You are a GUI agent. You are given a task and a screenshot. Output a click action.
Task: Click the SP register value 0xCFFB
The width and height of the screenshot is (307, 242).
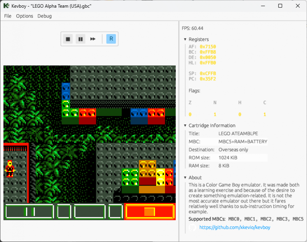point(208,73)
